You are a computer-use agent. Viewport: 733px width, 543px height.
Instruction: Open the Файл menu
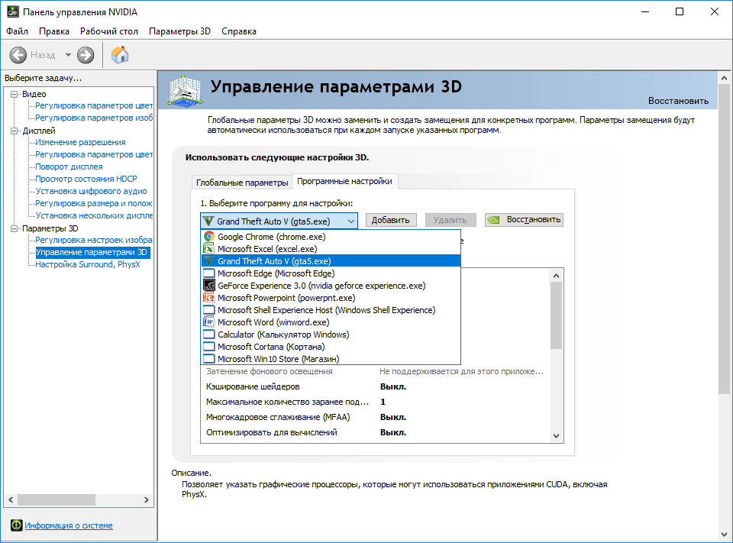[17, 31]
